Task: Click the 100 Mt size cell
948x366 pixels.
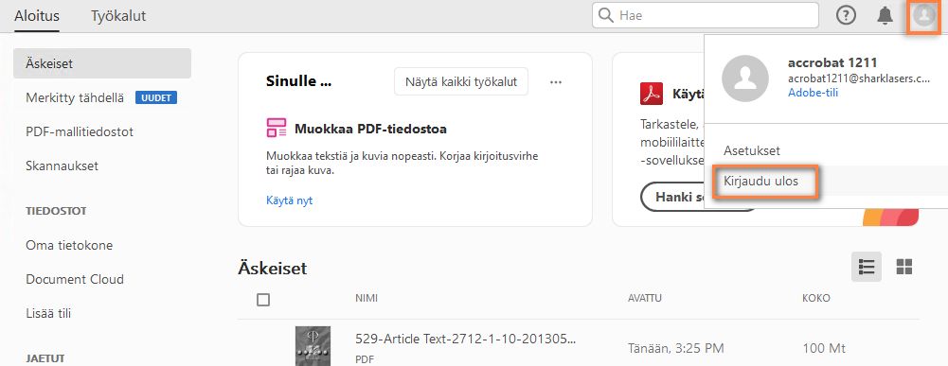Action: 823,348
